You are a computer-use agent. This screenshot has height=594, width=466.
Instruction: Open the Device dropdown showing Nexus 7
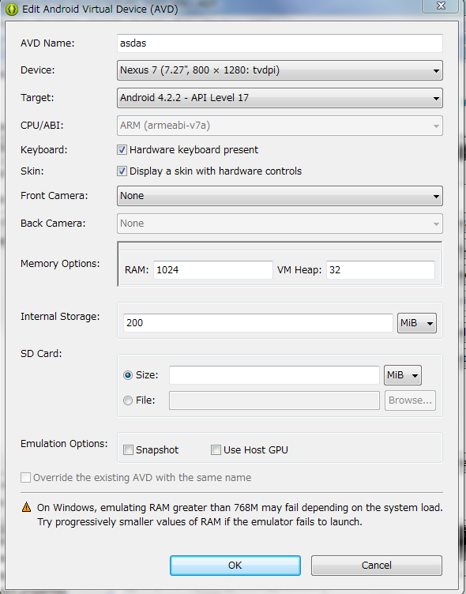pos(280,70)
